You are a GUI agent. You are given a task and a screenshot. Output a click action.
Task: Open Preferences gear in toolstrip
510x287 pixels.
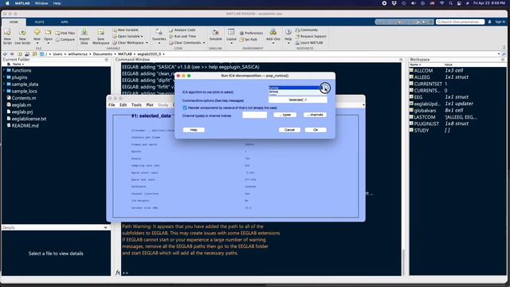click(251, 33)
